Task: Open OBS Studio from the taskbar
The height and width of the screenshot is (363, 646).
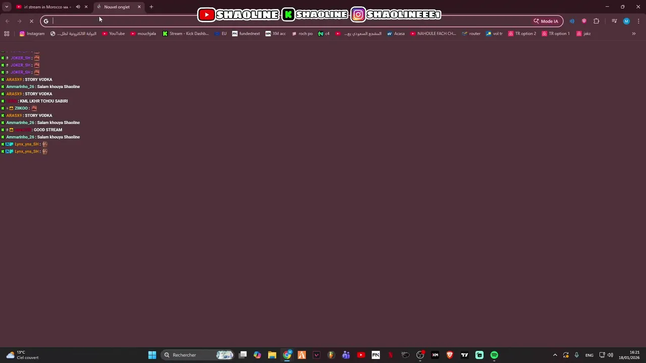Action: [x=420, y=355]
